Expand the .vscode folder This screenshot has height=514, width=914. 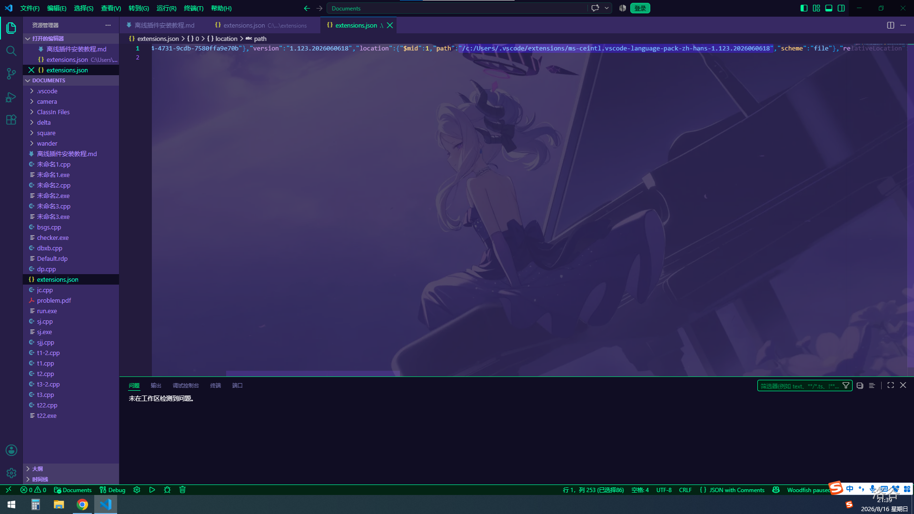point(71,91)
